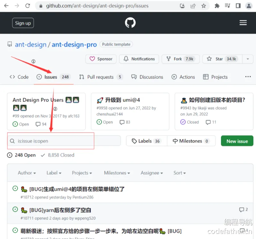Click the GitHub Octocat logo
256x239 pixels.
point(130,23)
